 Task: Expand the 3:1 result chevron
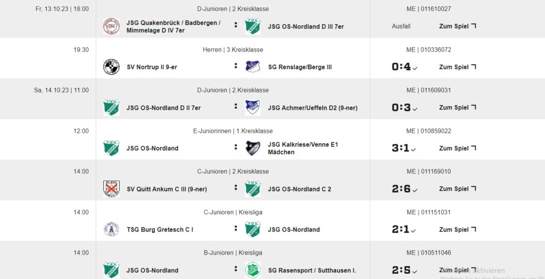413,149
